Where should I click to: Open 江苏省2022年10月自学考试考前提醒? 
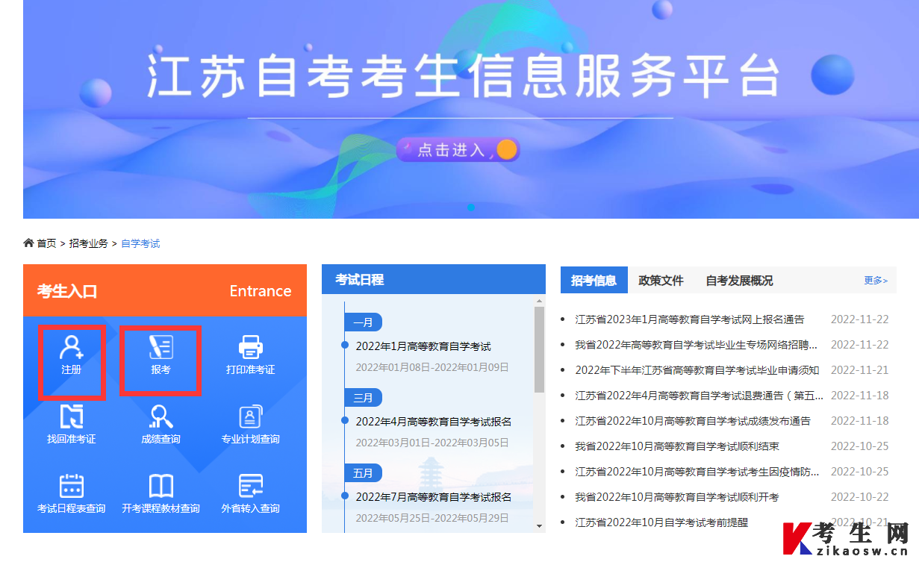point(661,522)
